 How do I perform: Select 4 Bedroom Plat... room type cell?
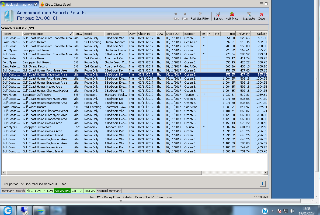(116, 147)
